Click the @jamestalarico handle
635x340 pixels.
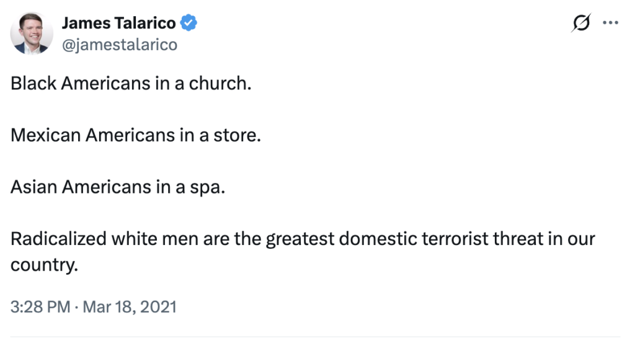pyautogui.click(x=119, y=45)
